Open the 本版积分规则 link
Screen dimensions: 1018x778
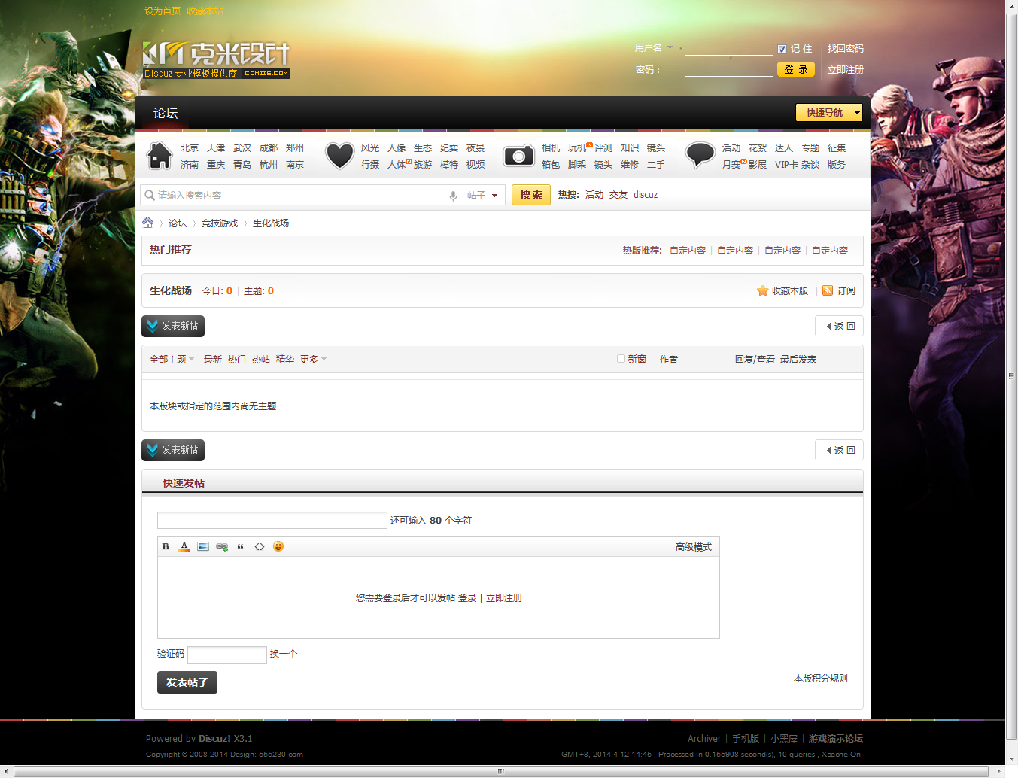tap(821, 679)
